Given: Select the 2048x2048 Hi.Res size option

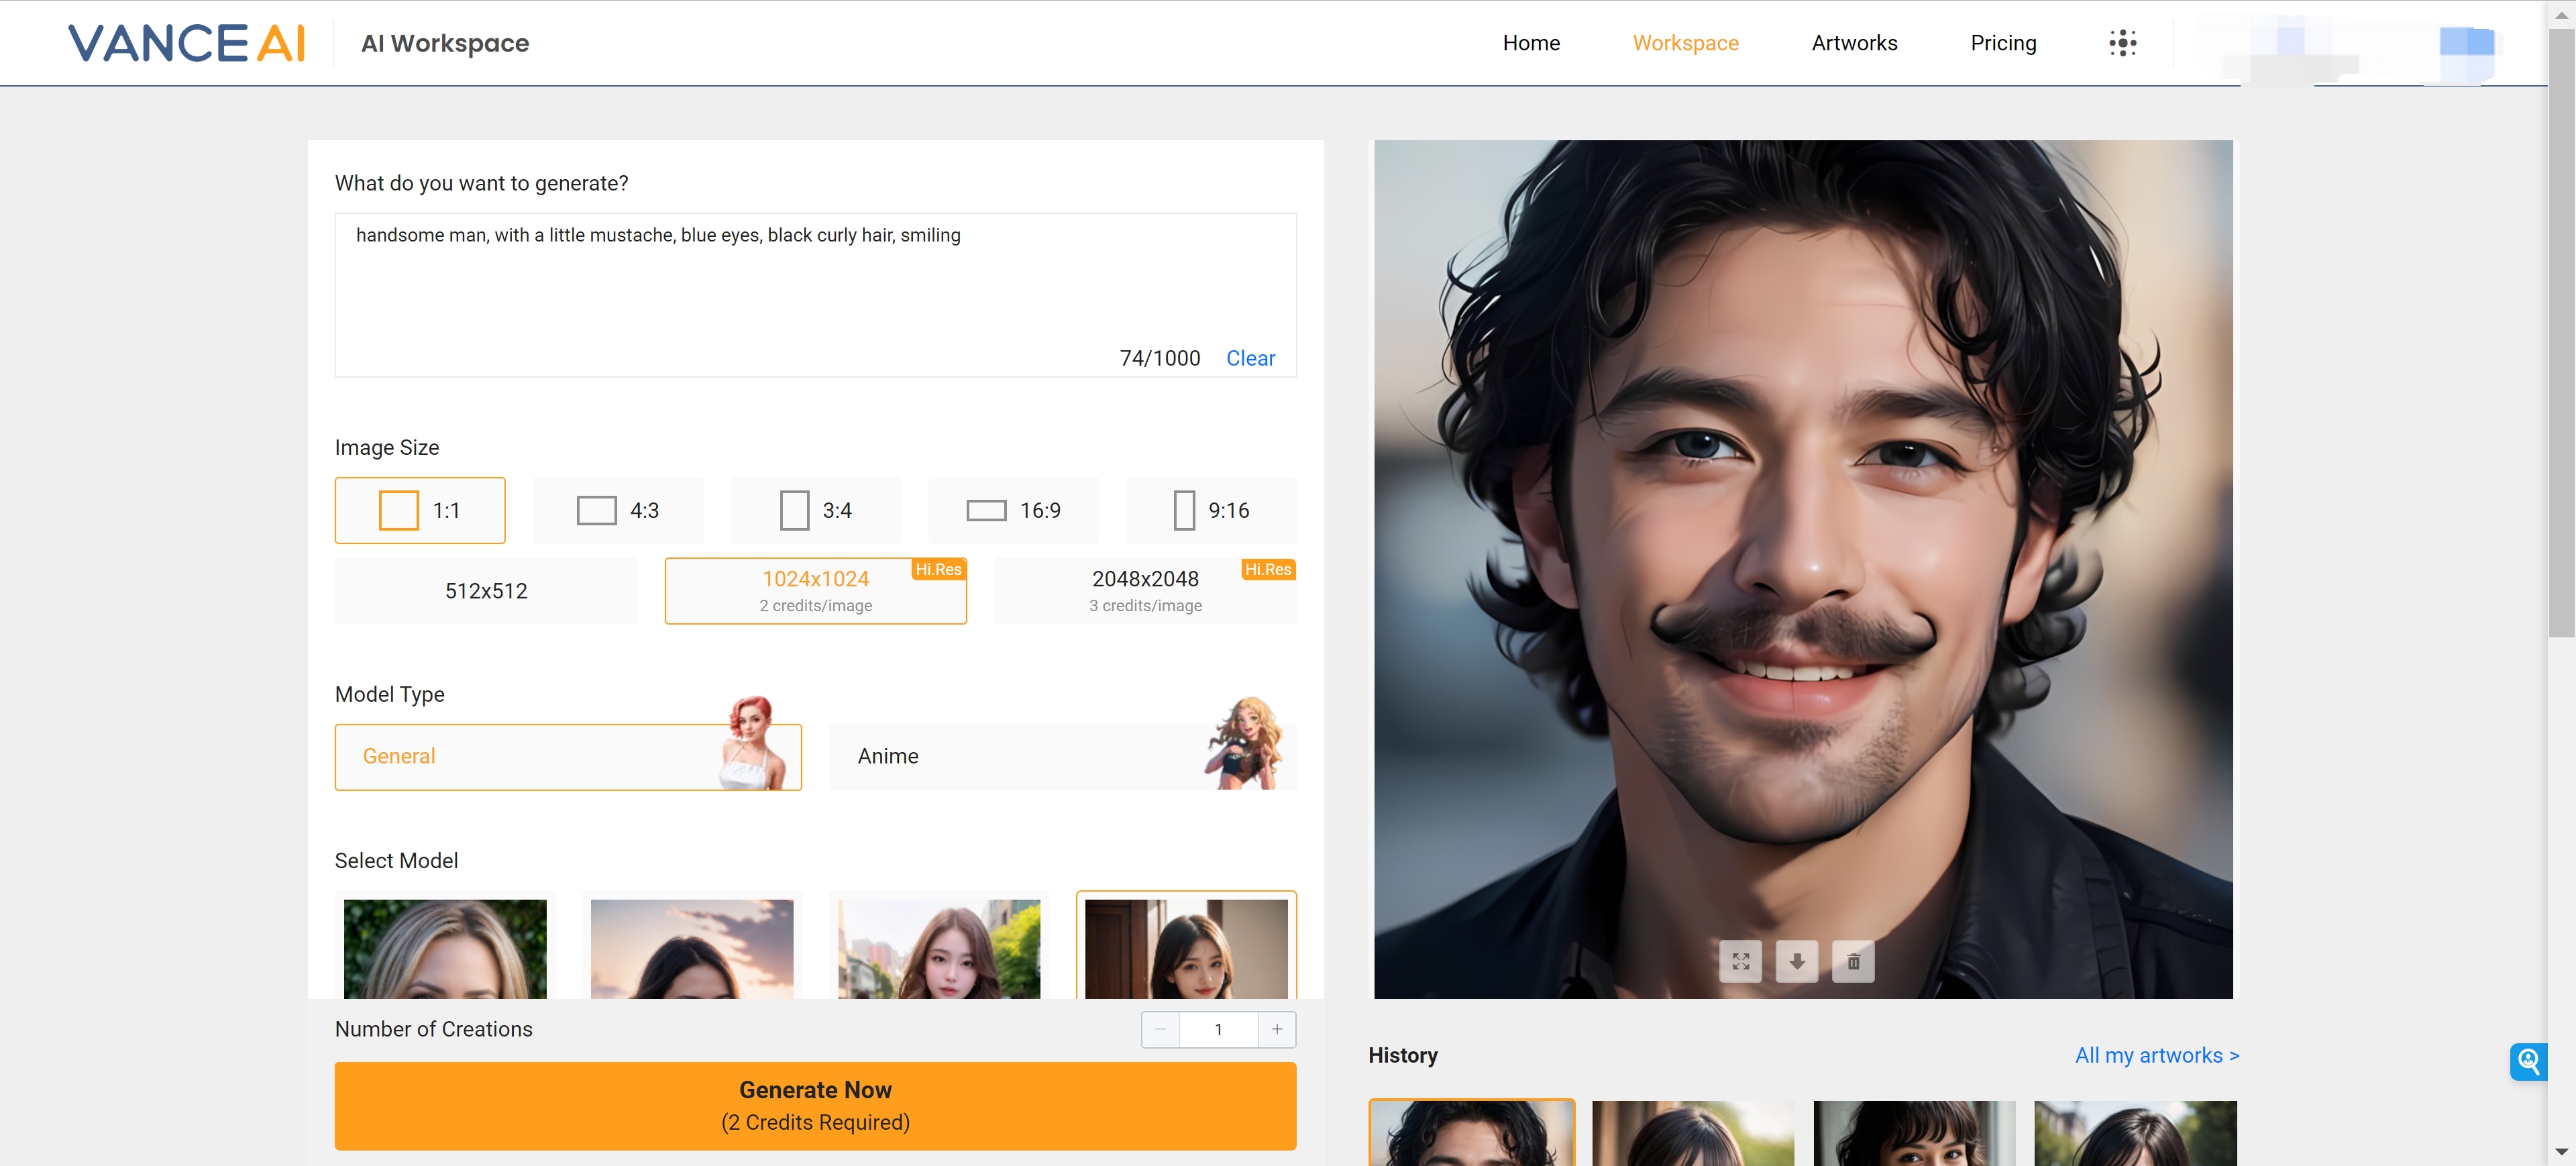Looking at the screenshot, I should 1145,590.
